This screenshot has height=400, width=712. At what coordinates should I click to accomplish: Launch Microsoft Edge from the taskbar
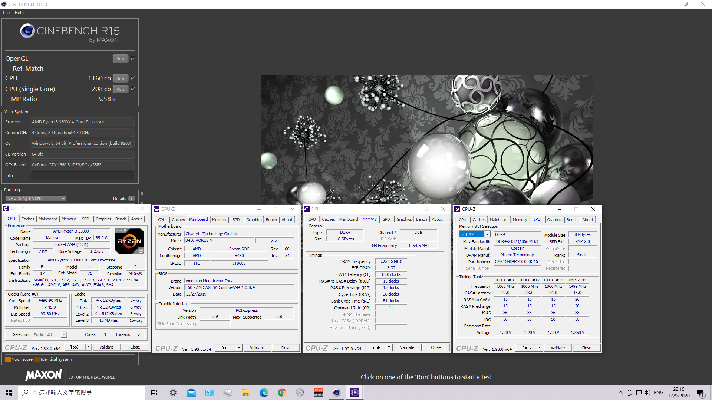(x=264, y=393)
